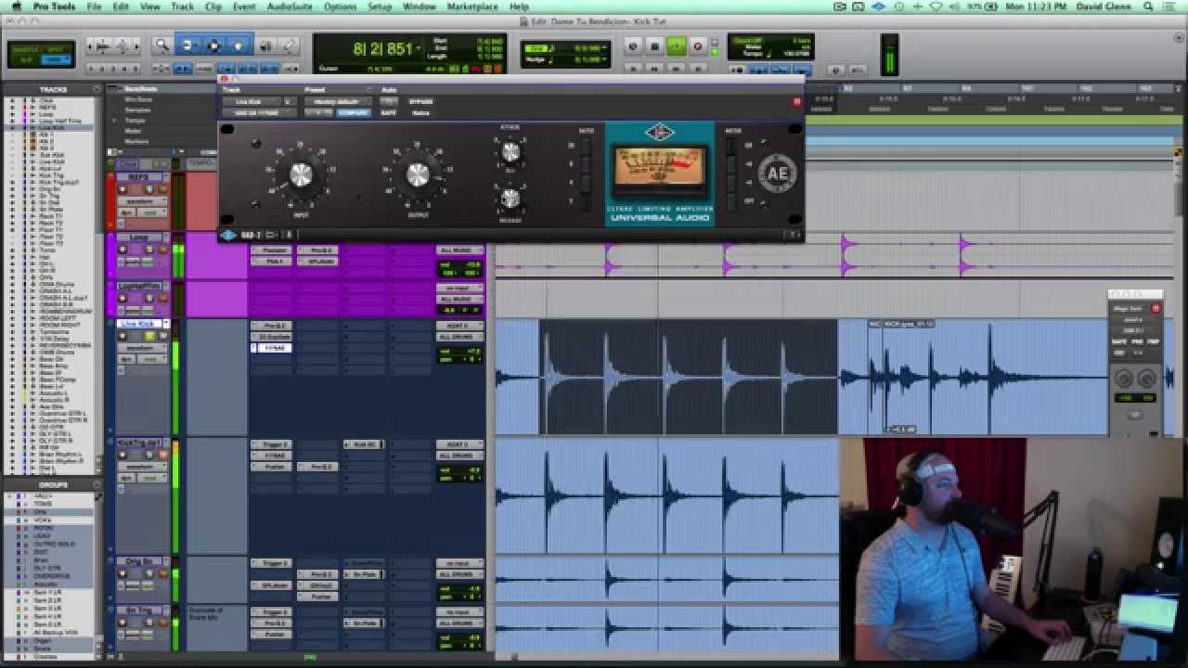The height and width of the screenshot is (668, 1188).
Task: Select the Grabber tool
Action: point(238,45)
